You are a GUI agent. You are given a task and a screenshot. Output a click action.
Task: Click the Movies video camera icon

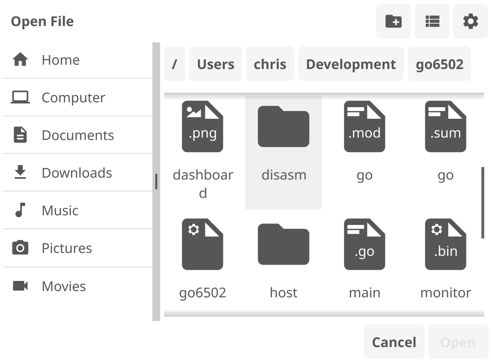[20, 286]
